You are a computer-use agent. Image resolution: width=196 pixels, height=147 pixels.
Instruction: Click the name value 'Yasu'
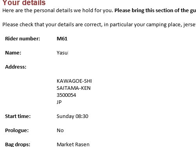pyautogui.click(x=62, y=53)
